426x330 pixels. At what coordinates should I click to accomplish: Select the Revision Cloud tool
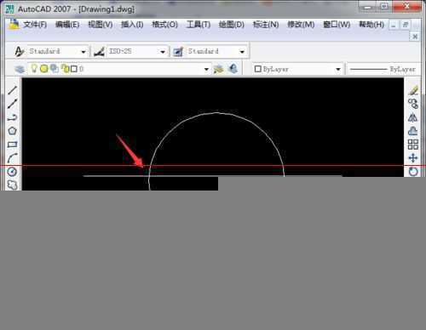click(12, 185)
